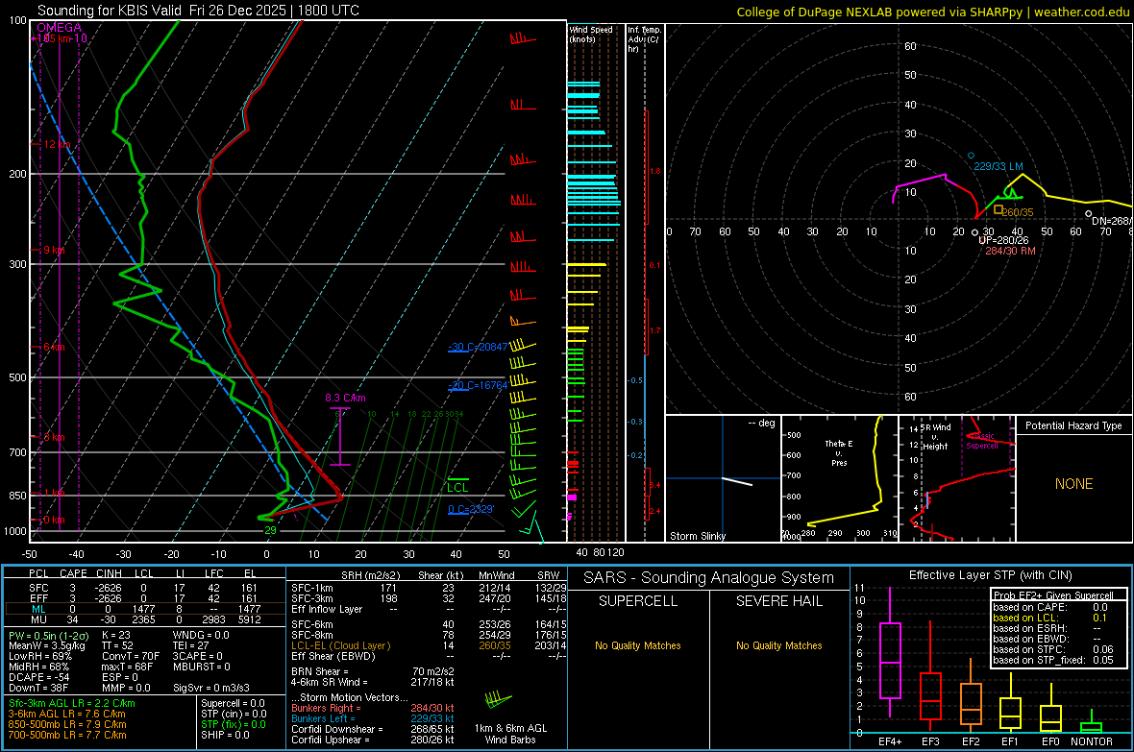This screenshot has width=1134, height=752.
Task: Click the yellow NONE hazard text
Action: coord(1074,484)
